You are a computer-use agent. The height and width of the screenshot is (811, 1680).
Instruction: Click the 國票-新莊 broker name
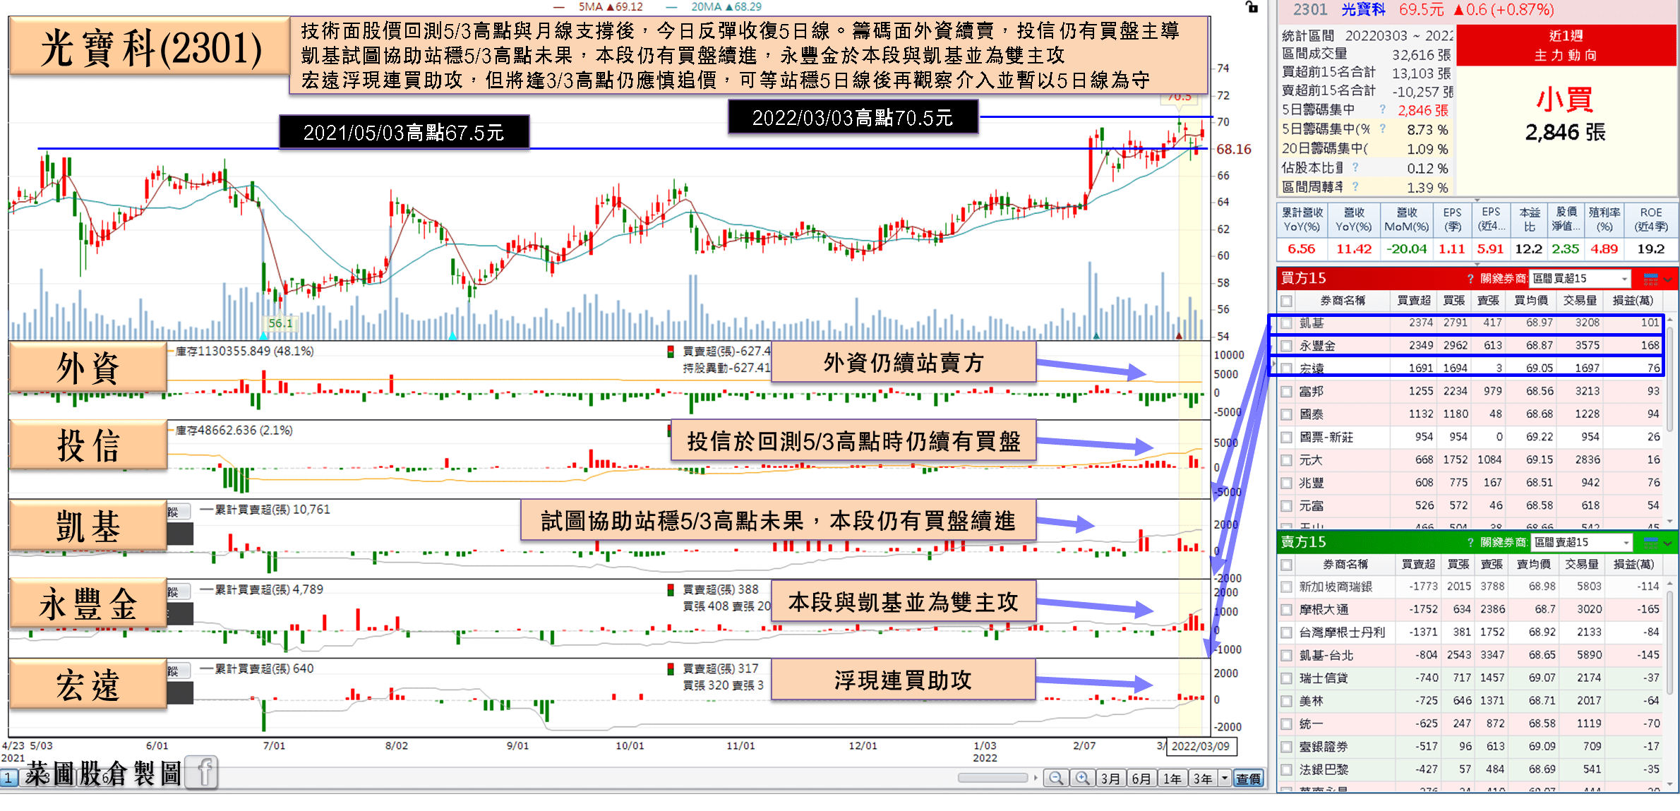click(x=1326, y=438)
